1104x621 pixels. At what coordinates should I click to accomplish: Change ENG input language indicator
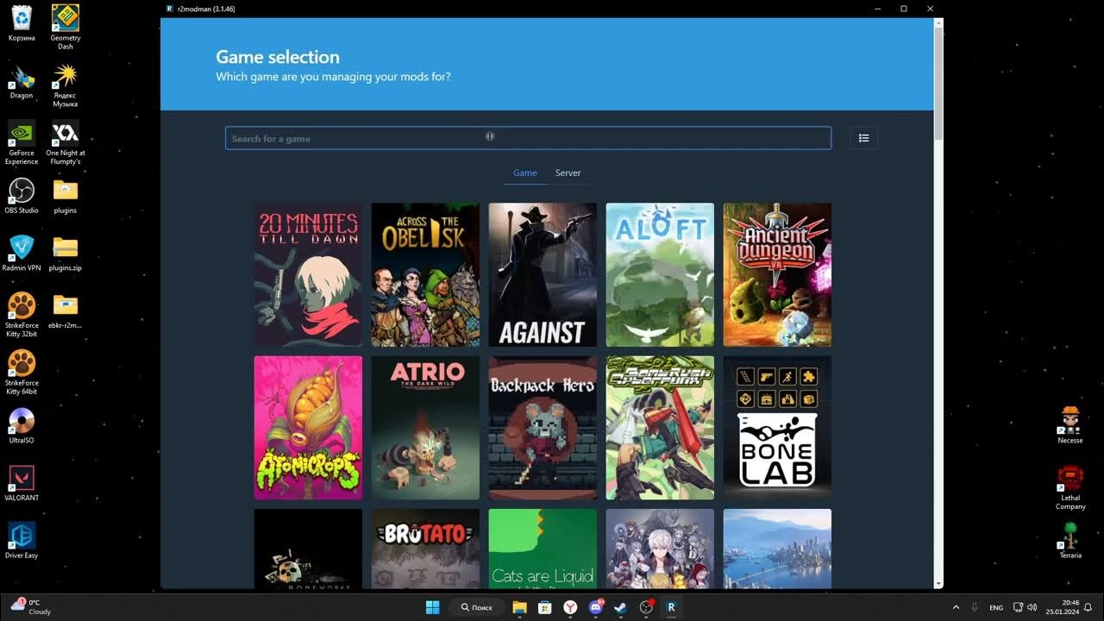click(996, 607)
